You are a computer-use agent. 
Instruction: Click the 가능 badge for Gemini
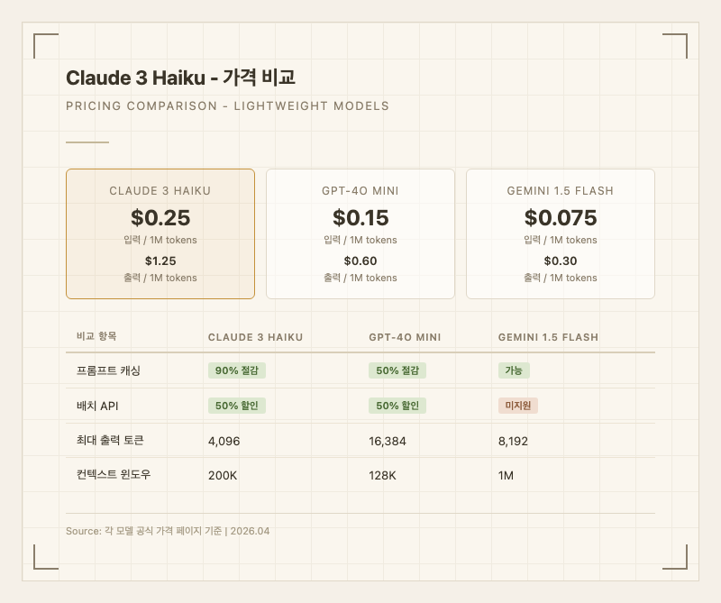tap(515, 370)
